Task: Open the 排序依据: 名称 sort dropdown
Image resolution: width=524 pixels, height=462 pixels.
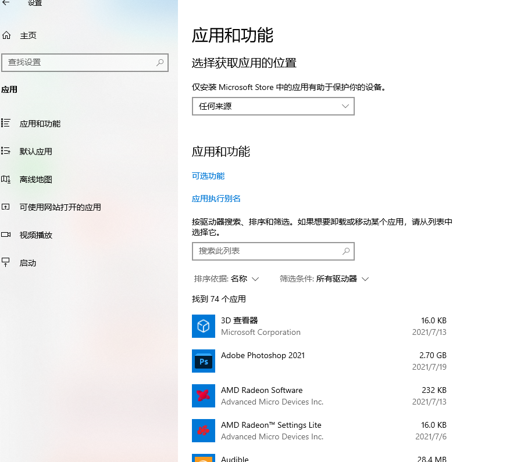Action: pos(226,279)
